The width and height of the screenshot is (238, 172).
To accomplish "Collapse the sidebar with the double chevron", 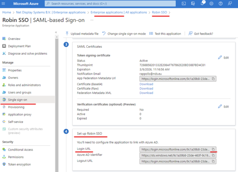I will point(56,32).
